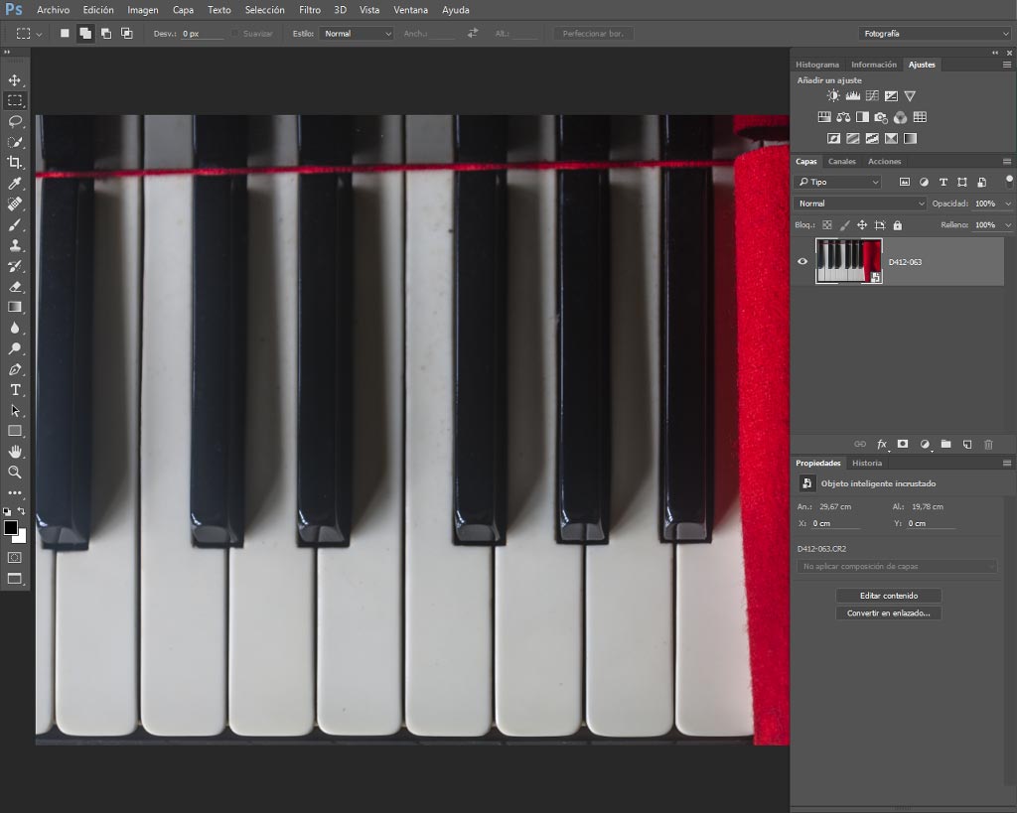The height and width of the screenshot is (813, 1017).
Task: Add a Hue/Saturation adjustment
Action: coord(824,117)
